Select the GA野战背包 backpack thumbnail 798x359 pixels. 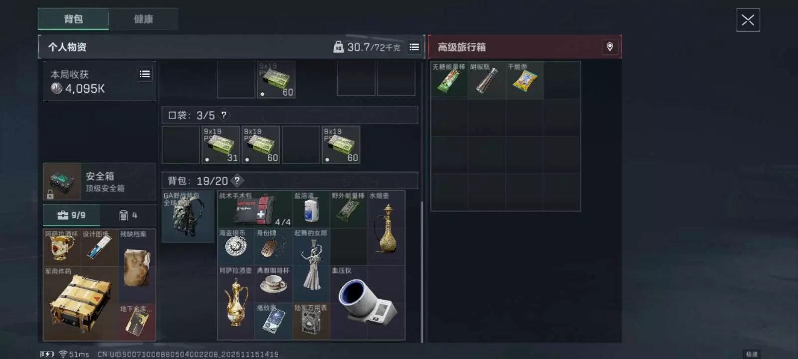click(x=188, y=216)
